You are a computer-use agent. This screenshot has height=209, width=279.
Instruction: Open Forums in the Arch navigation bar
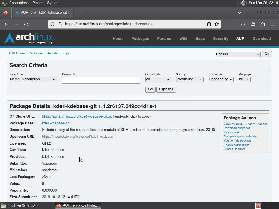coord(164,39)
